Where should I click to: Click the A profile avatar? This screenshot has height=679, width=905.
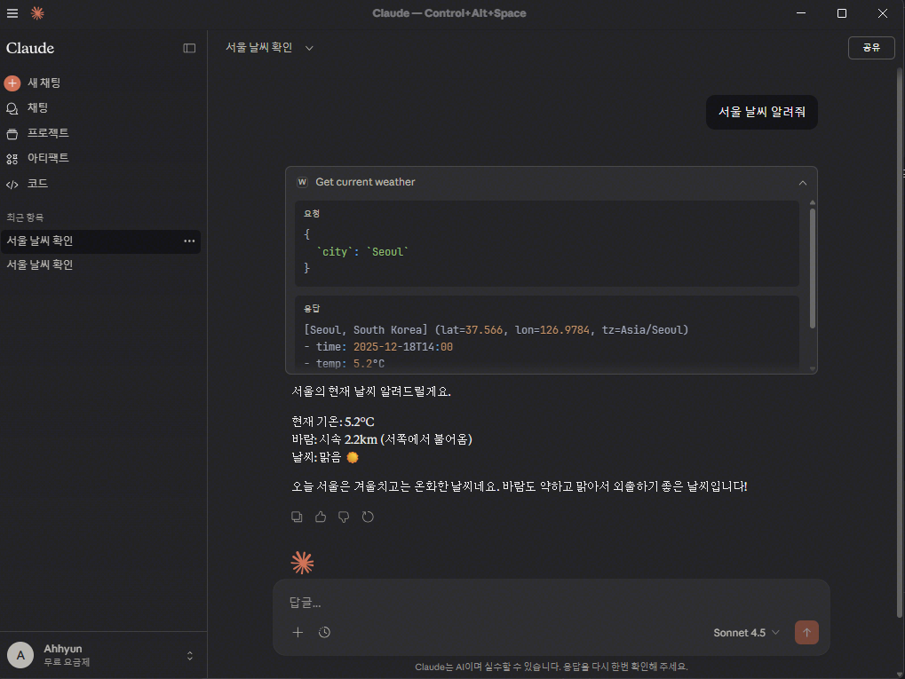pos(20,655)
